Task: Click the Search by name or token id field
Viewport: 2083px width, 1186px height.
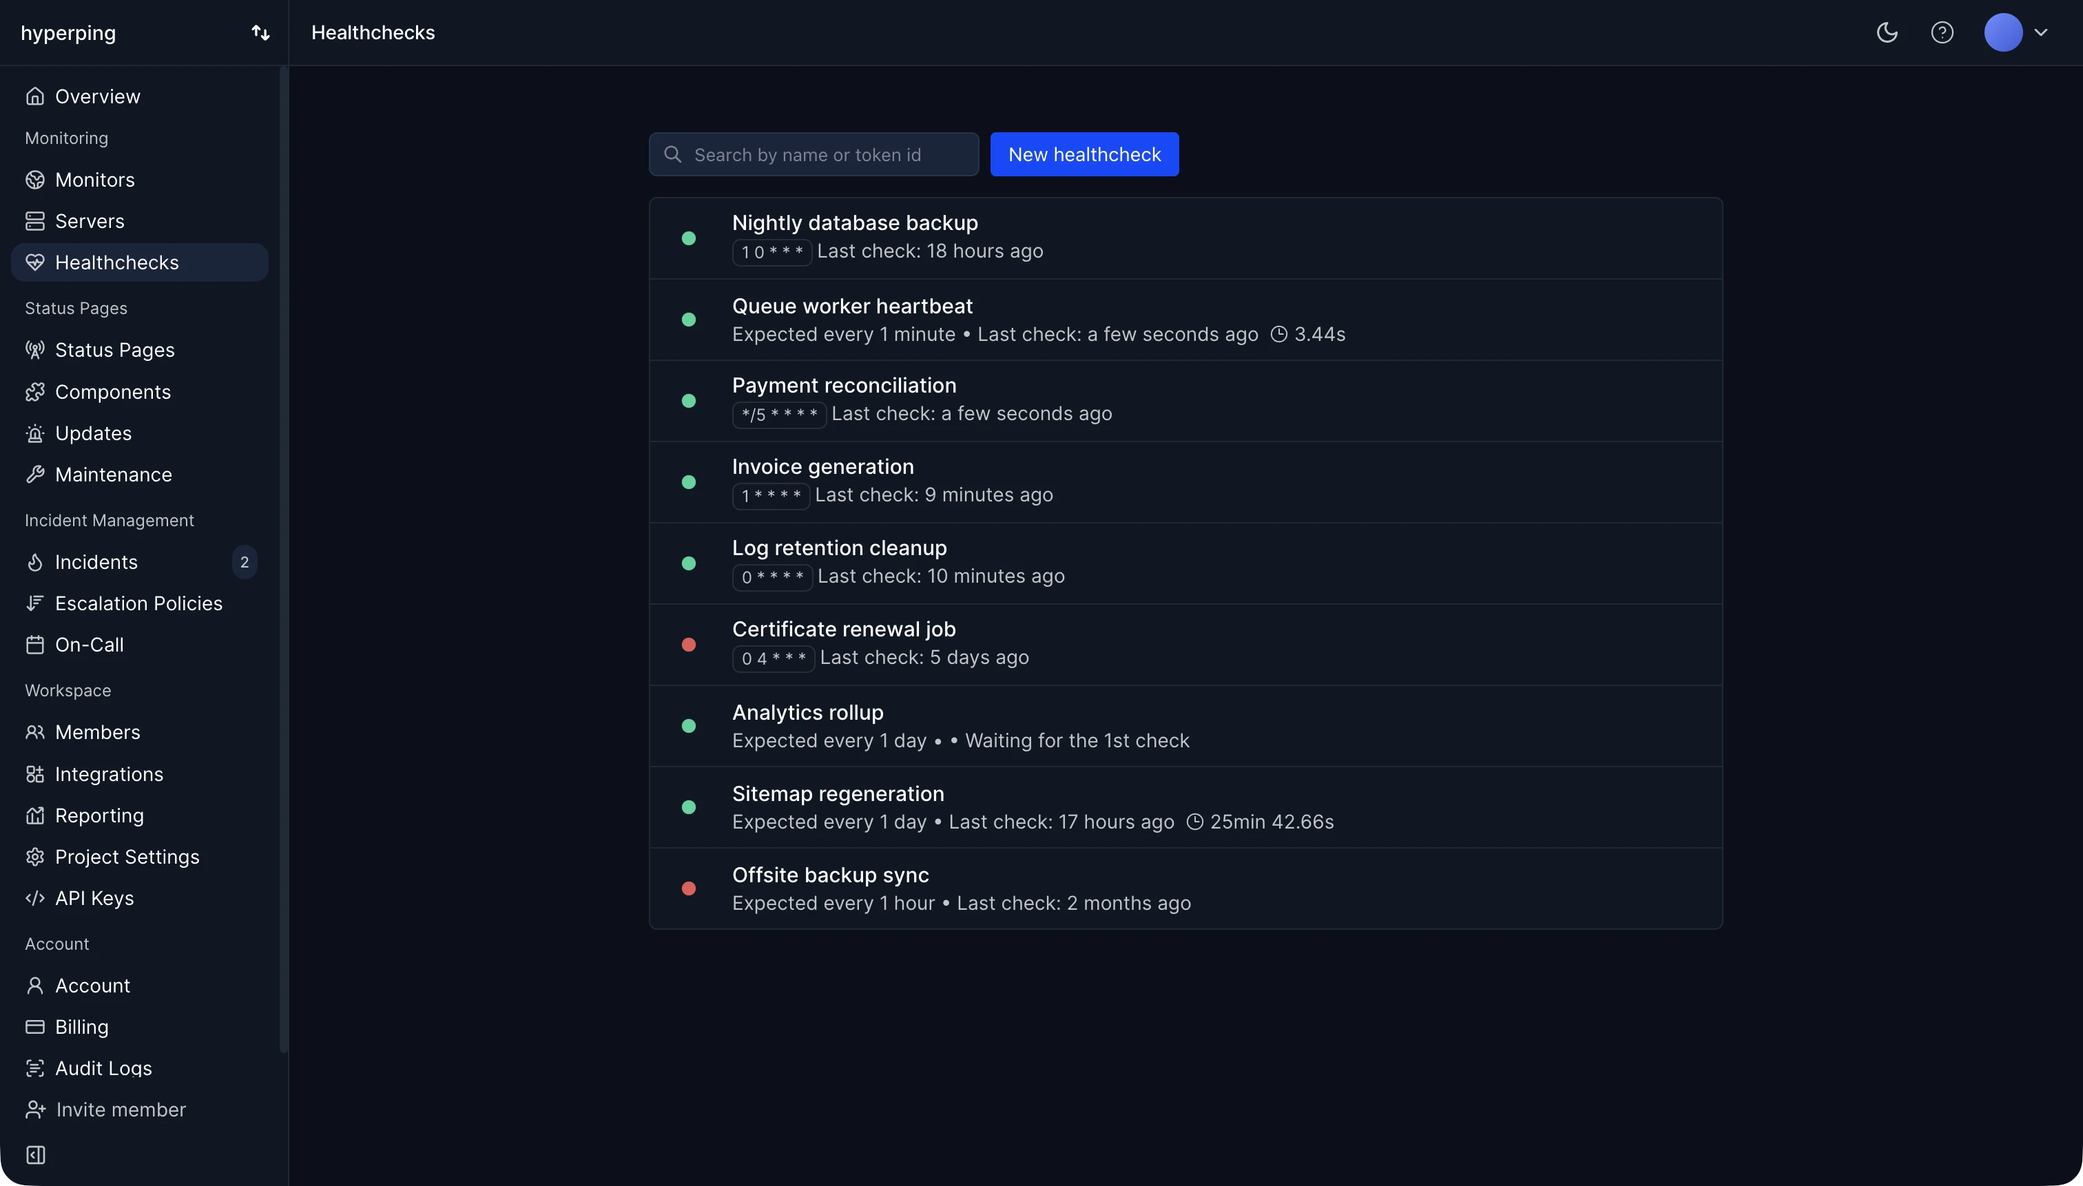Action: (x=813, y=154)
